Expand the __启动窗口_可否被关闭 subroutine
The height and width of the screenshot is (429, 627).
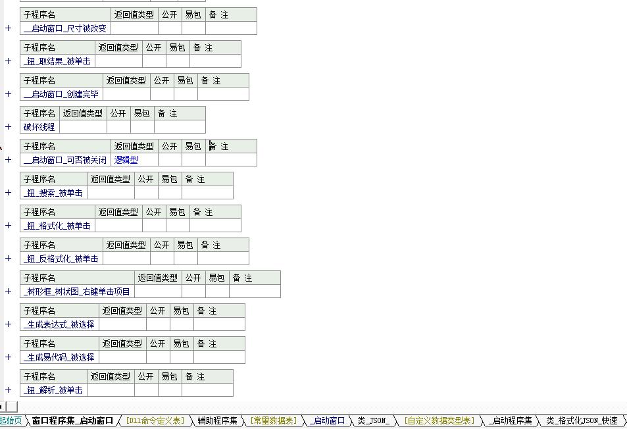8,160
